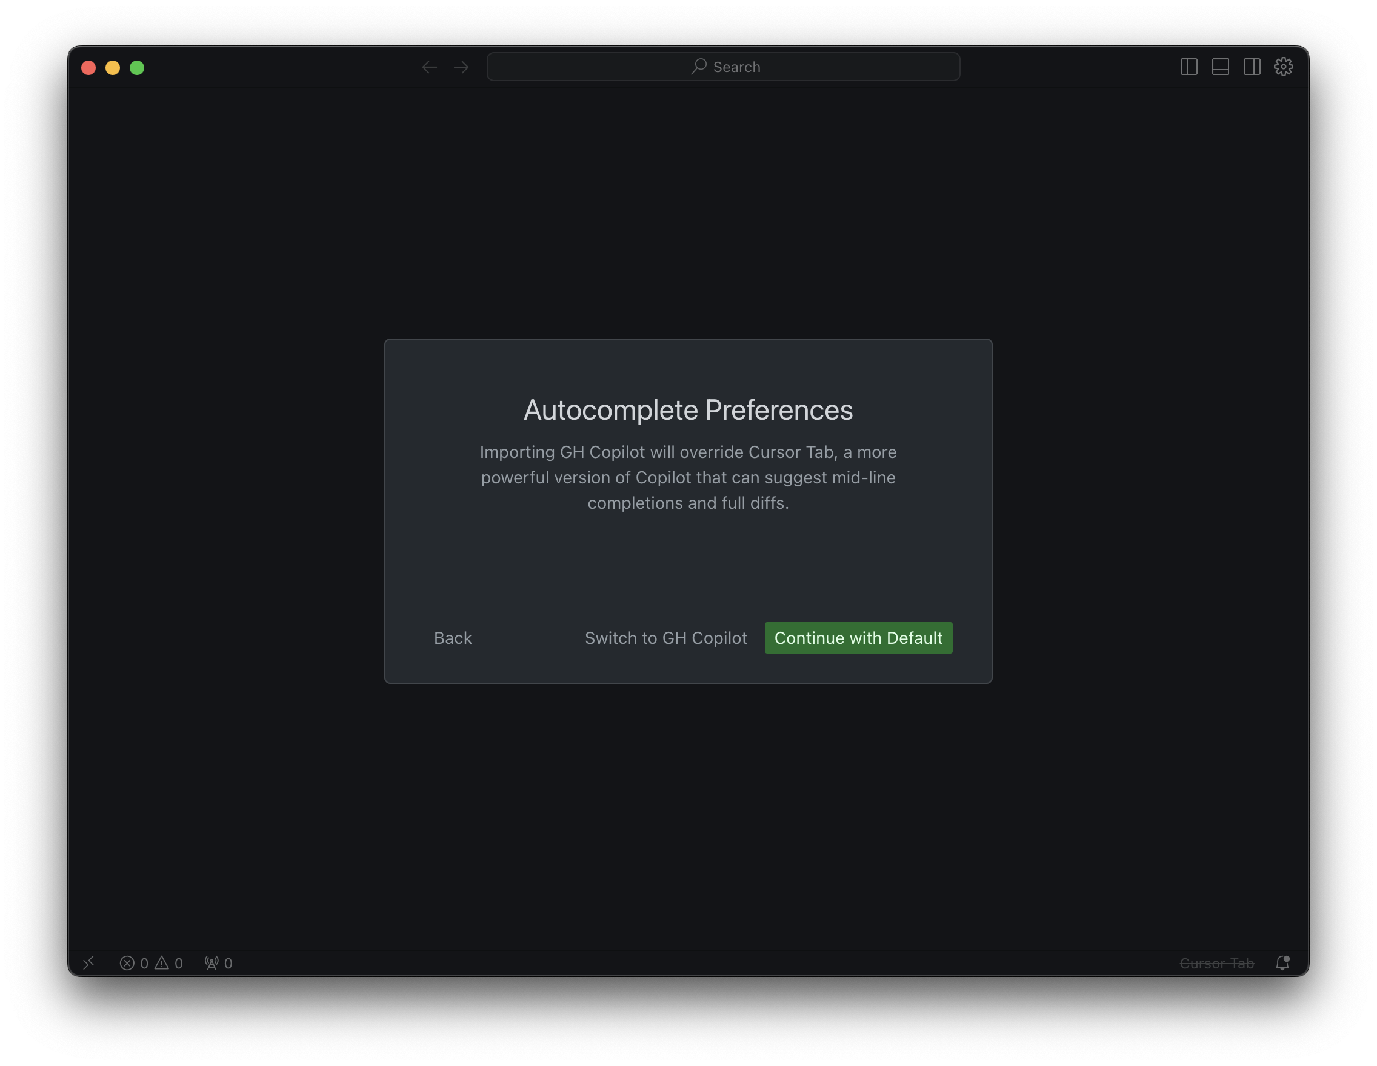The image size is (1377, 1066).
Task: Open forwarded ports broadcast indicator
Action: point(218,962)
